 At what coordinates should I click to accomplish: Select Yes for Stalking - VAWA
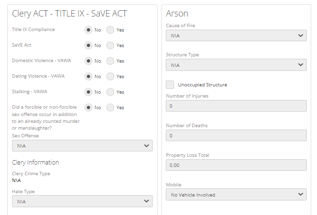pyautogui.click(x=110, y=92)
